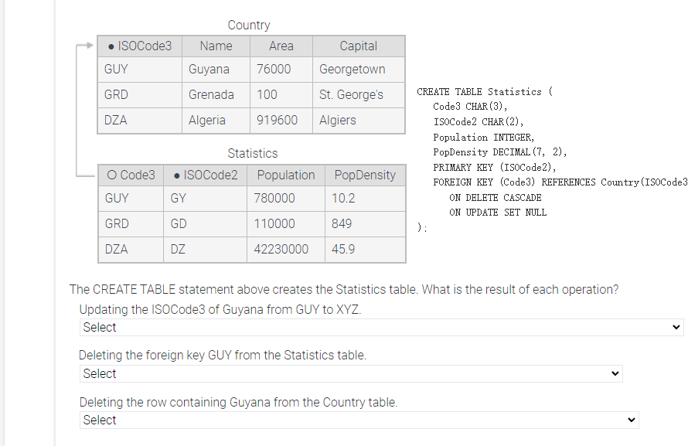Viewport: 688px width, 446px height.
Task: Click the Algiers cell in the Algeria row
Action: point(336,121)
